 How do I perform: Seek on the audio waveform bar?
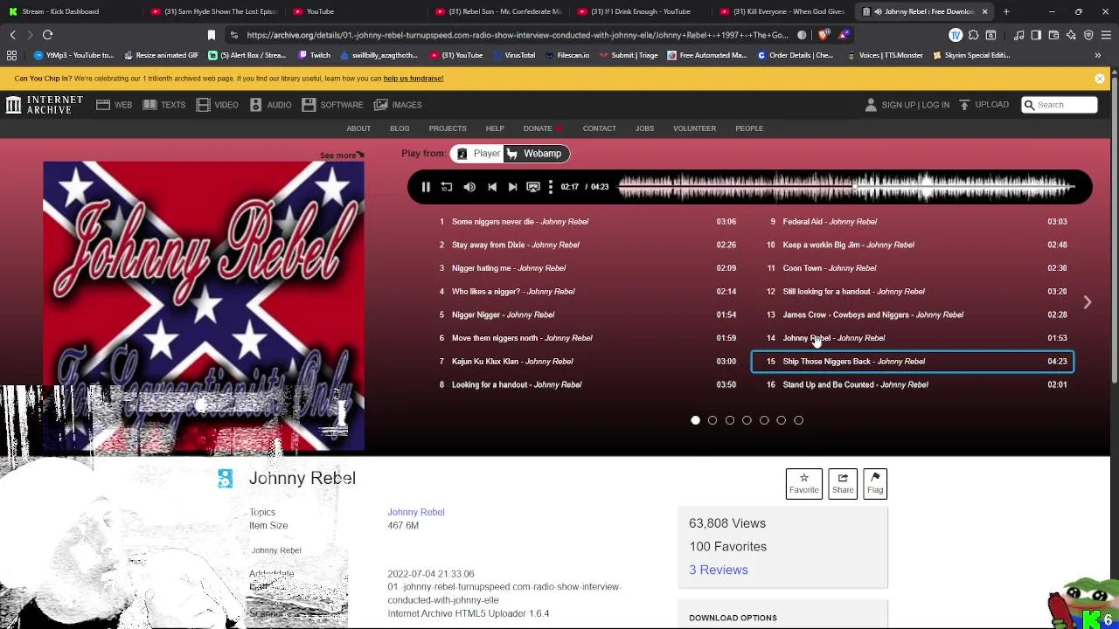click(846, 186)
